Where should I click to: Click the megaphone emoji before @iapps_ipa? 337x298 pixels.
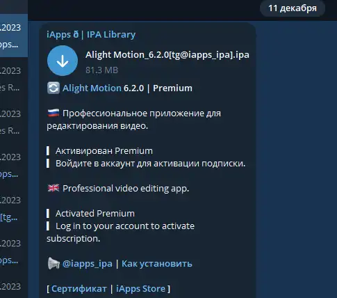pyautogui.click(x=54, y=263)
